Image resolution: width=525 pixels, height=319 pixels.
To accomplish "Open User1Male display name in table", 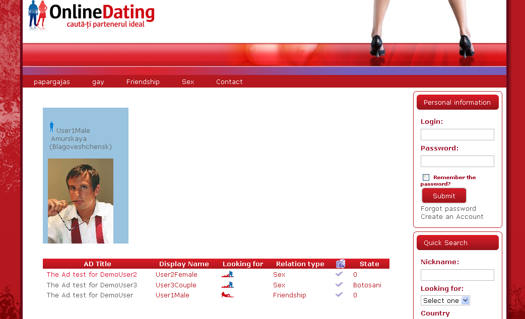I will click(x=172, y=295).
